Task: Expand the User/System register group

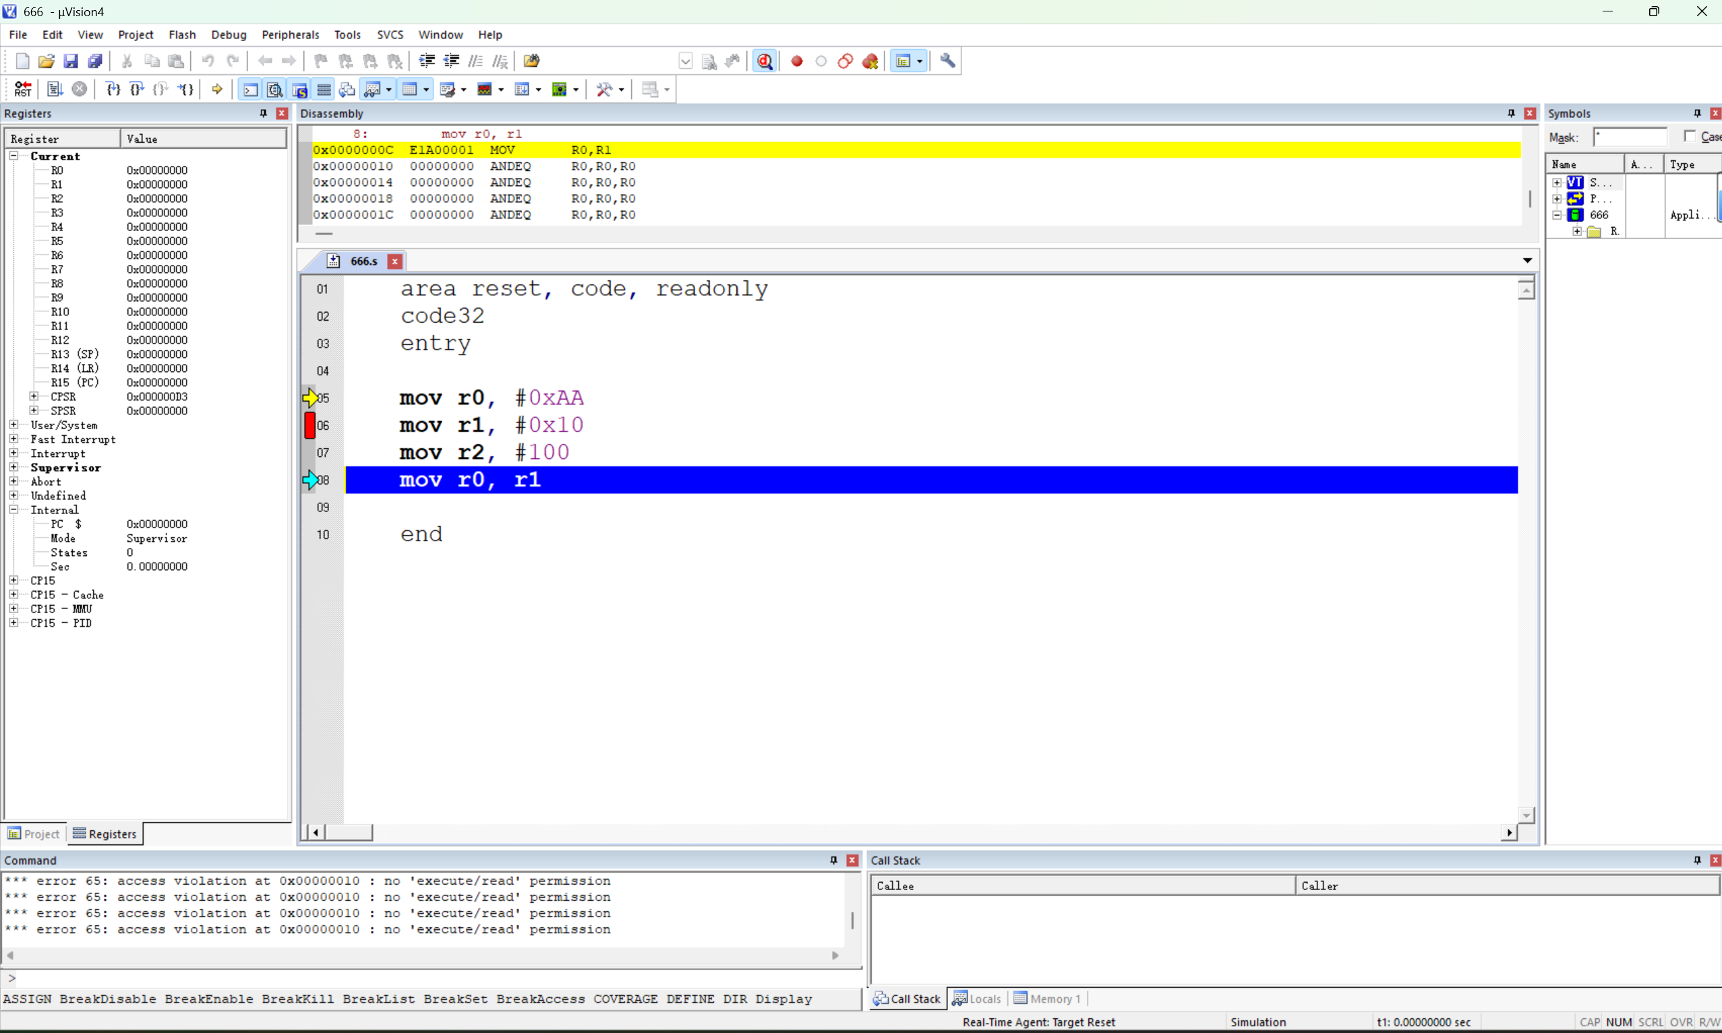Action: 13,425
